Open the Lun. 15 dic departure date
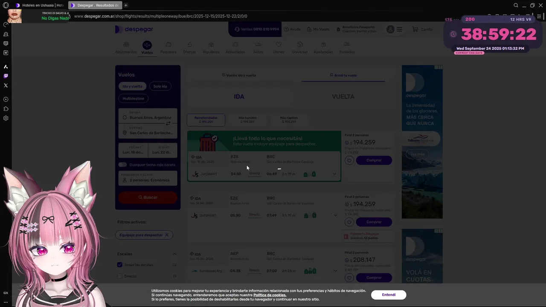Screen dimensions: 546x307 [133, 150]
